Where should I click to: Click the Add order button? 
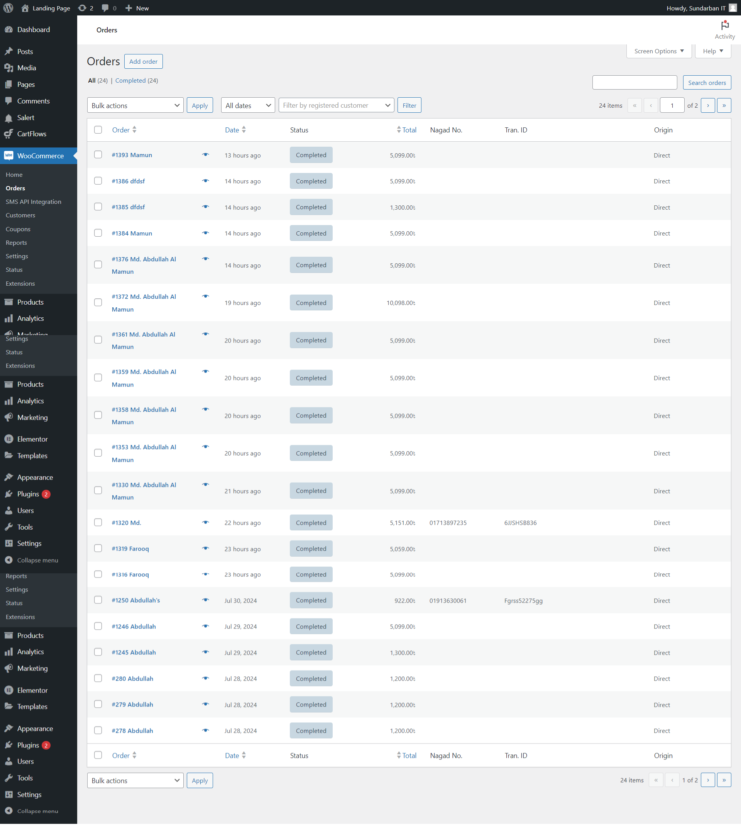pos(143,61)
